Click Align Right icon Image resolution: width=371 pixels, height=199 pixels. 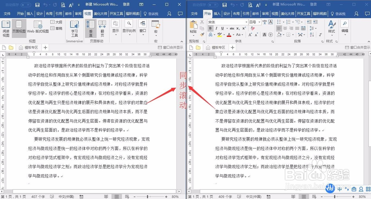coord(291,29)
